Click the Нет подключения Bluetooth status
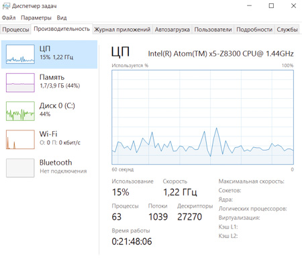 pyautogui.click(x=63, y=171)
